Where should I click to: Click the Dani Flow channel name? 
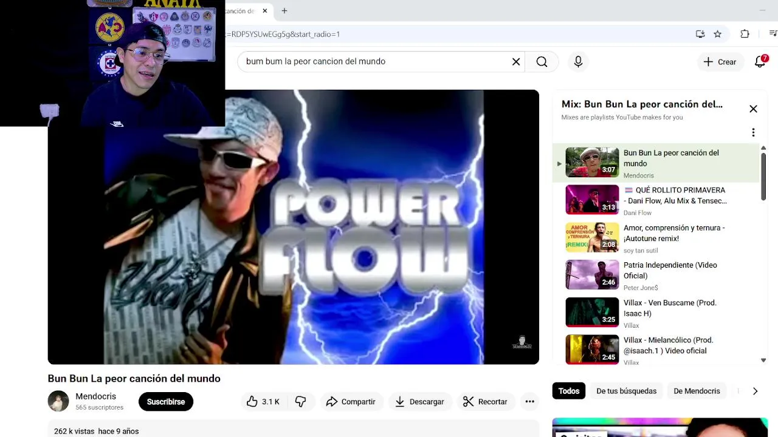tap(637, 213)
